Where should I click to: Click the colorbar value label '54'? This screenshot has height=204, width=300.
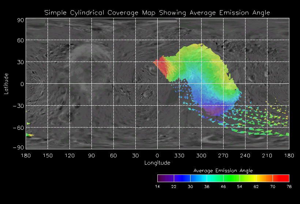tap(240, 187)
